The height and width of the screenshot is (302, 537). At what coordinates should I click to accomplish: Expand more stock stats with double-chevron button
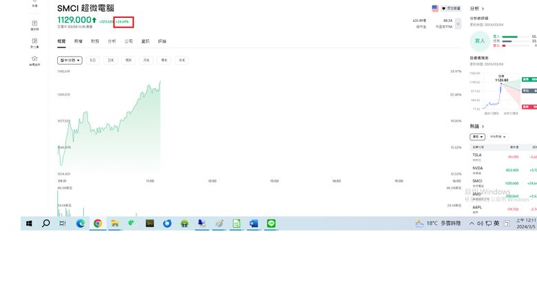click(458, 24)
